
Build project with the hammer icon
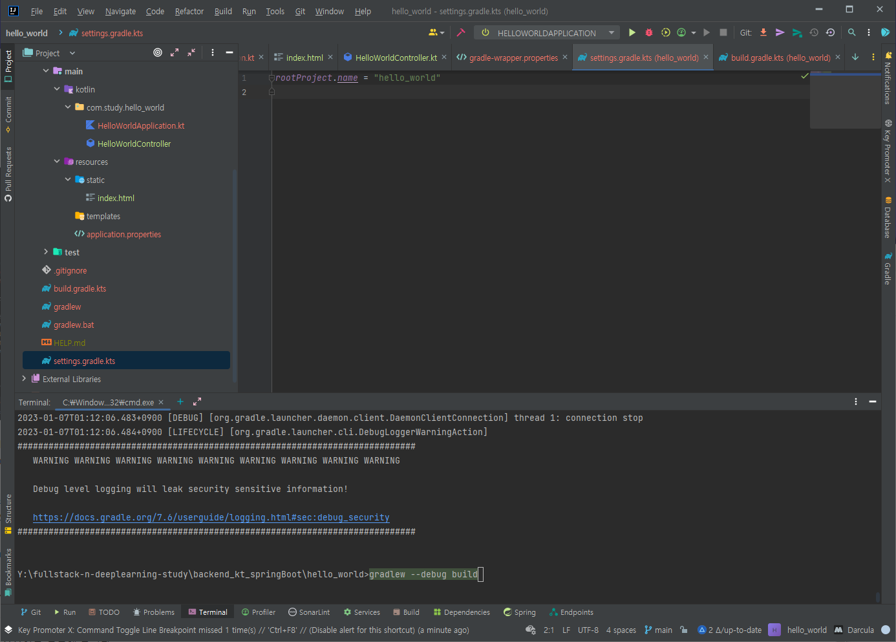point(461,32)
